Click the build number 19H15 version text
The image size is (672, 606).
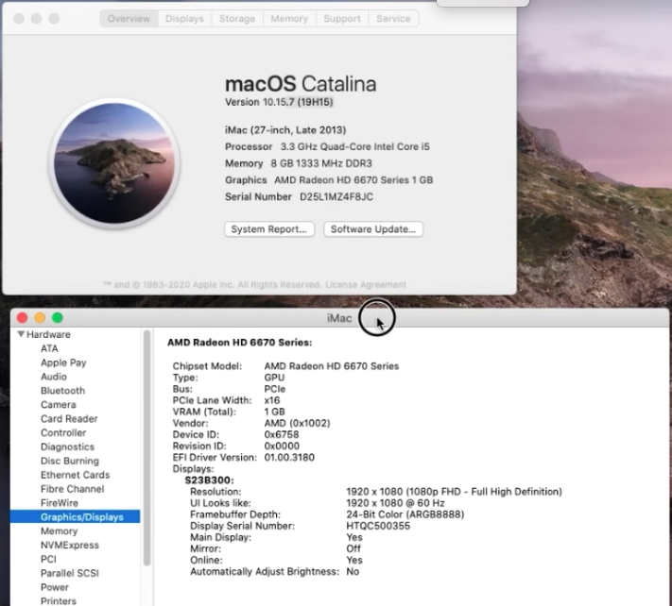tap(316, 102)
